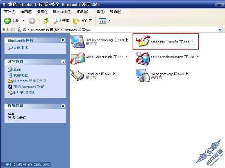Image resolution: width=225 pixels, height=168 pixels.
Task: Expand the address bar dropdown
Action: tap(220, 30)
